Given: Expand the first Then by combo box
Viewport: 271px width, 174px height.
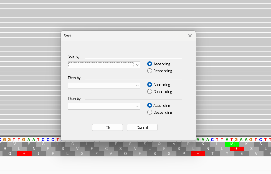Looking at the screenshot, I should point(137,85).
